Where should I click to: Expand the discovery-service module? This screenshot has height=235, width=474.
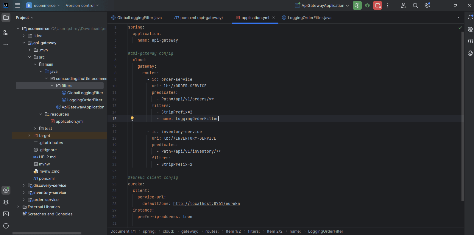coord(24,185)
